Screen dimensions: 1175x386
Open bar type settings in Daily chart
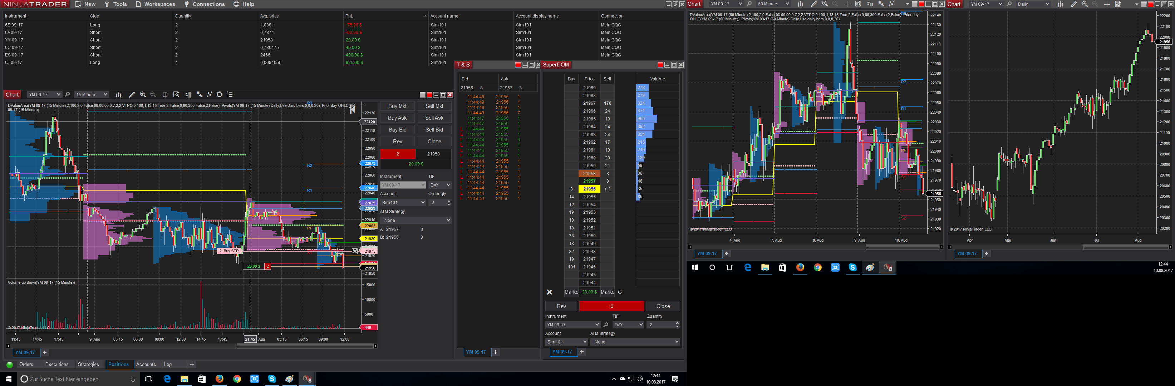[x=1061, y=4]
